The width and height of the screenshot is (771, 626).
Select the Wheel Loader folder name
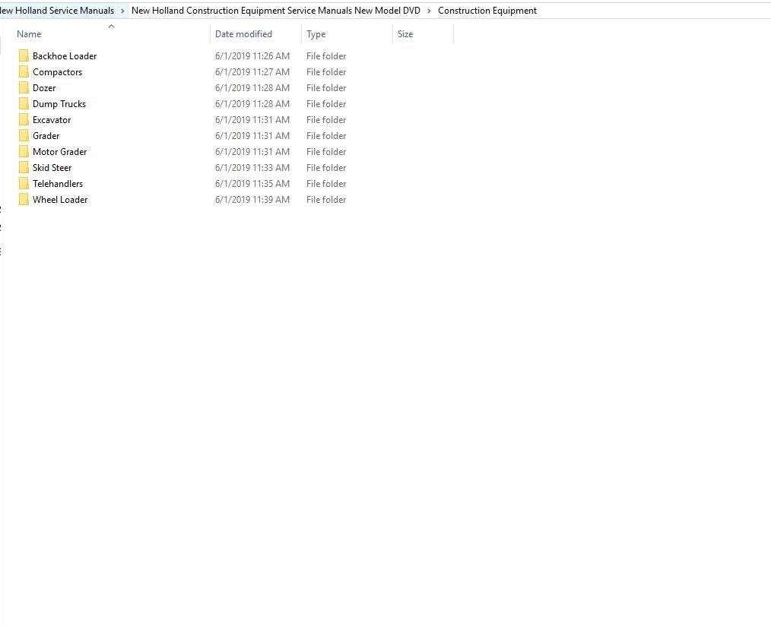tap(60, 200)
